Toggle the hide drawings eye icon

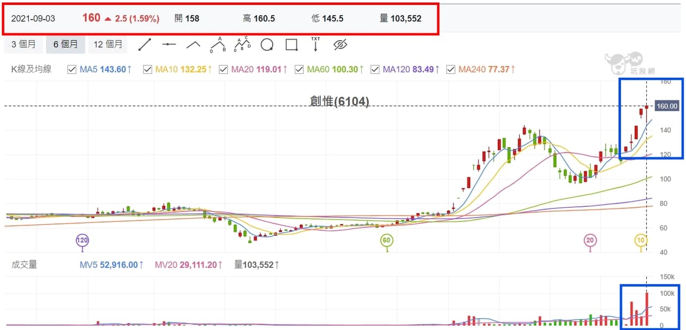click(x=340, y=44)
